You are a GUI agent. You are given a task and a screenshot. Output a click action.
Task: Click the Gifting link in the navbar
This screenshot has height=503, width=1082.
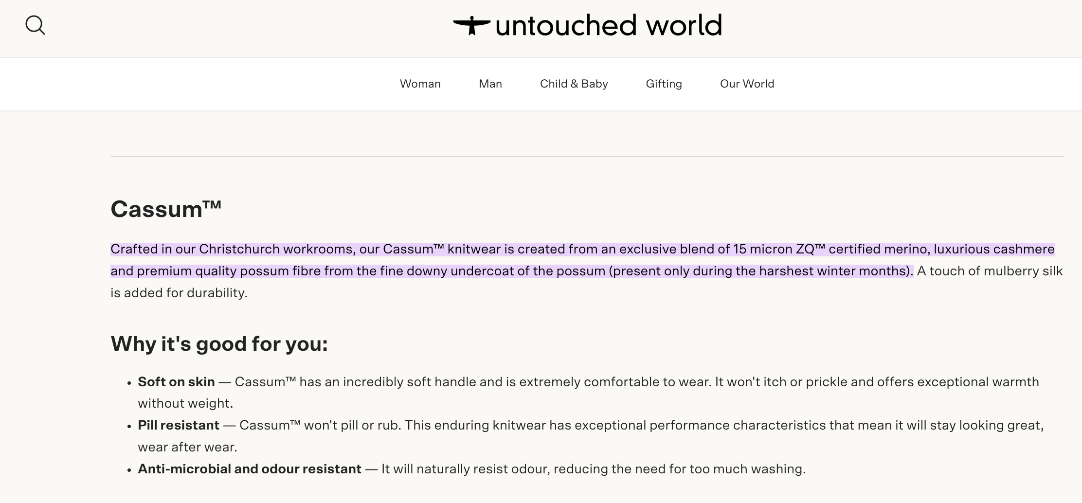(664, 84)
